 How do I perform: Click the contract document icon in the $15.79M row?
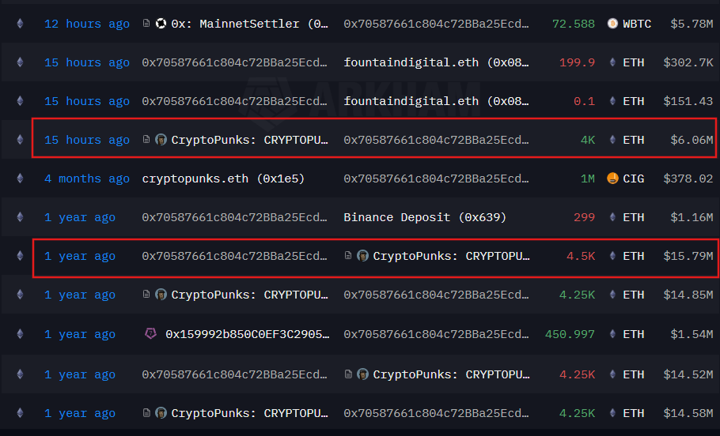coord(348,255)
